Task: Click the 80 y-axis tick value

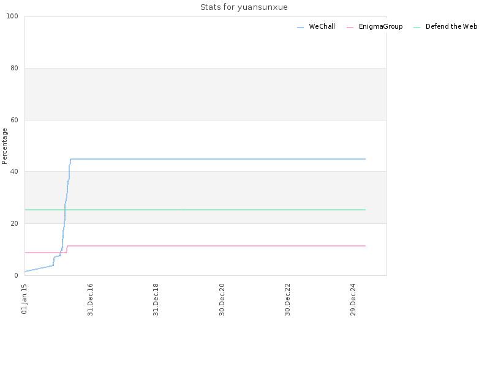Action: (14, 68)
